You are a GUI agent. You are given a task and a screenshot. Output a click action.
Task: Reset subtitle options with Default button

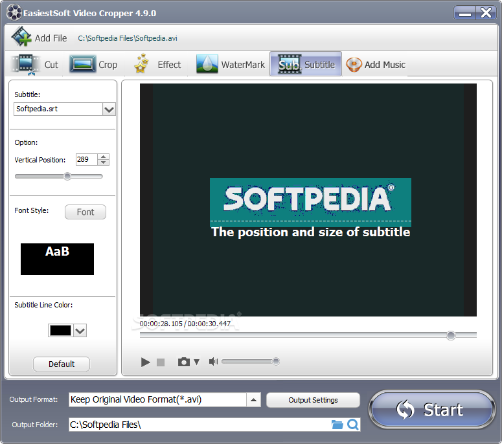click(x=62, y=364)
